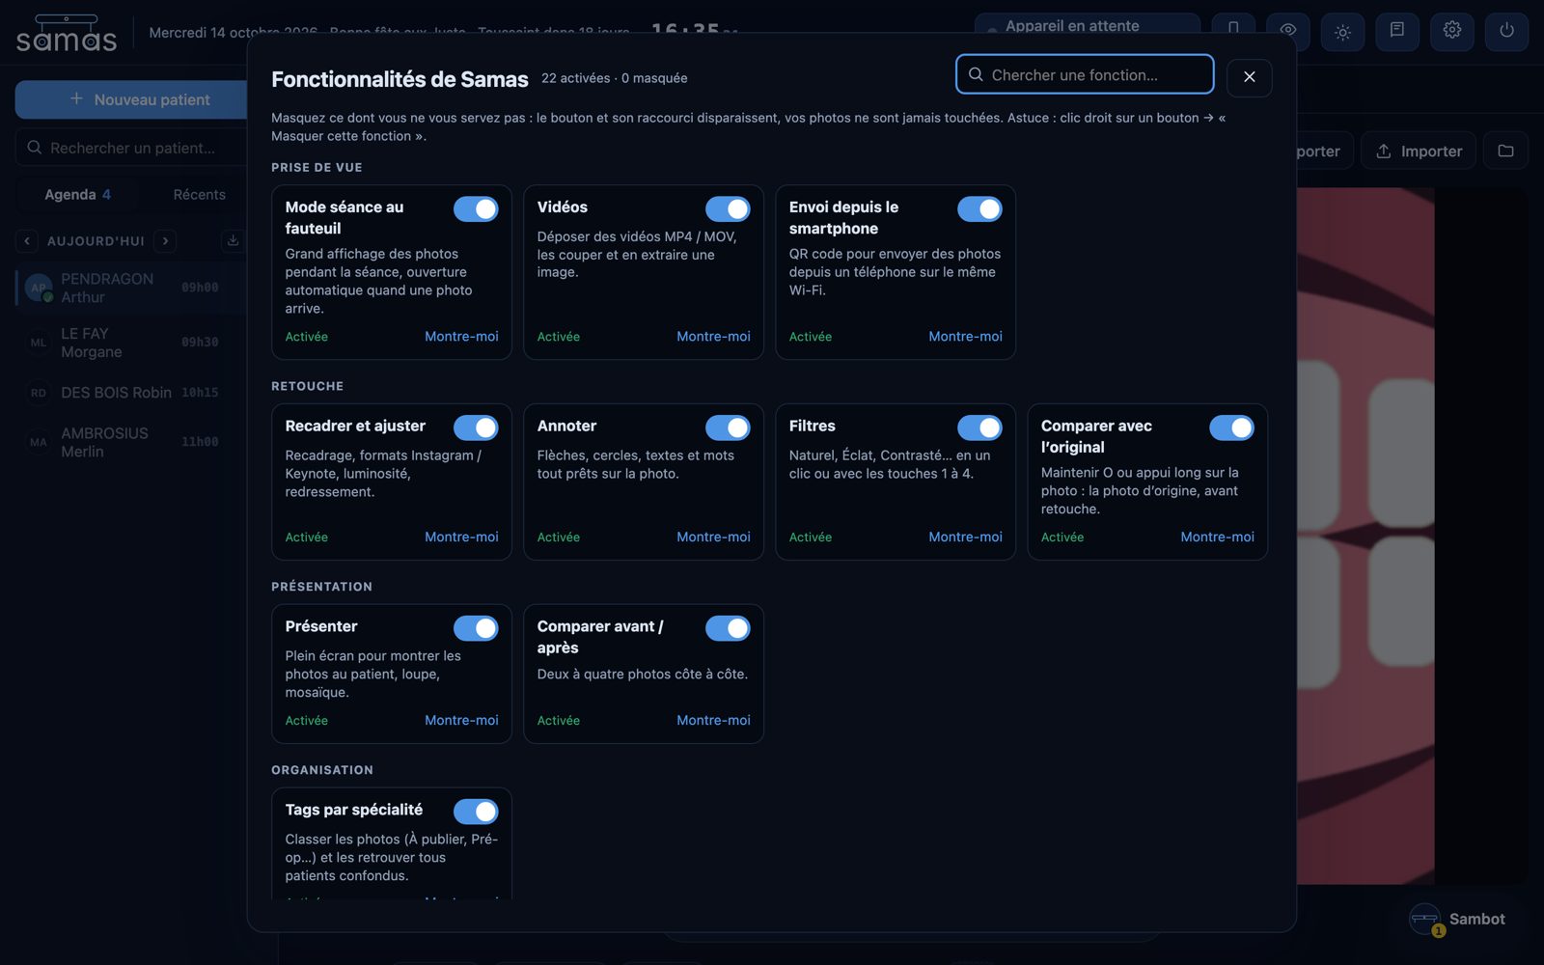Click Montre-moi for Mode séance au fauteuil
This screenshot has height=965, width=1544.
click(461, 336)
